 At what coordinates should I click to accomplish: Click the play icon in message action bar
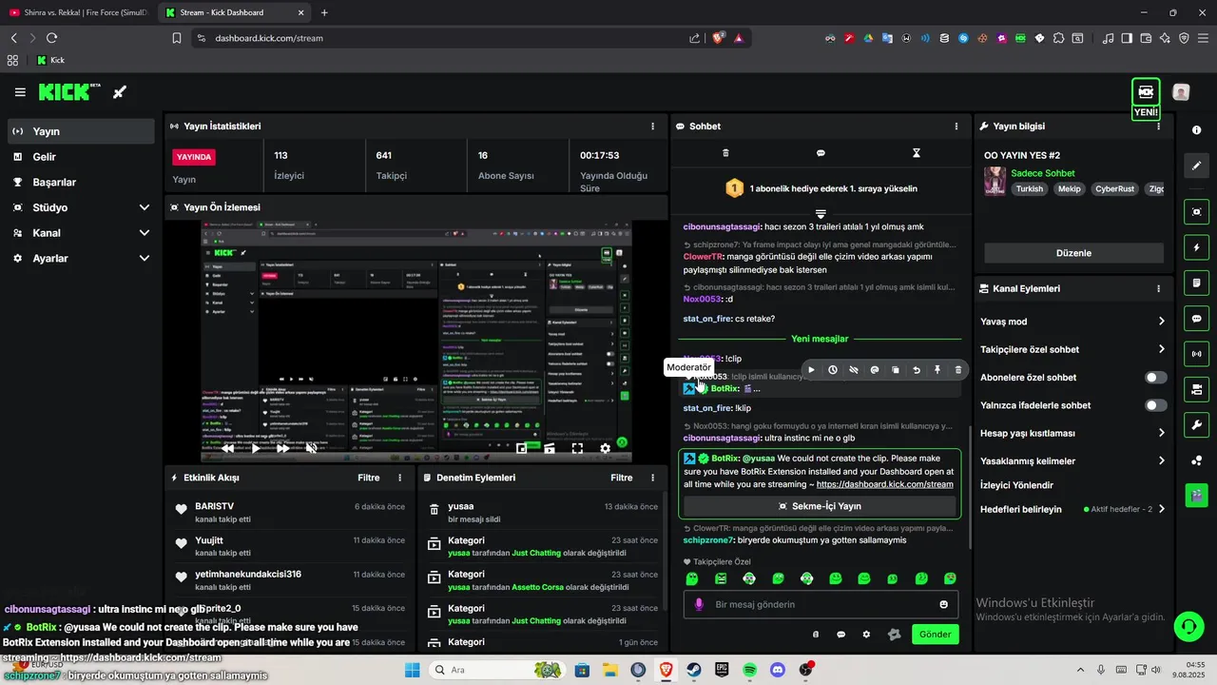coord(811,370)
